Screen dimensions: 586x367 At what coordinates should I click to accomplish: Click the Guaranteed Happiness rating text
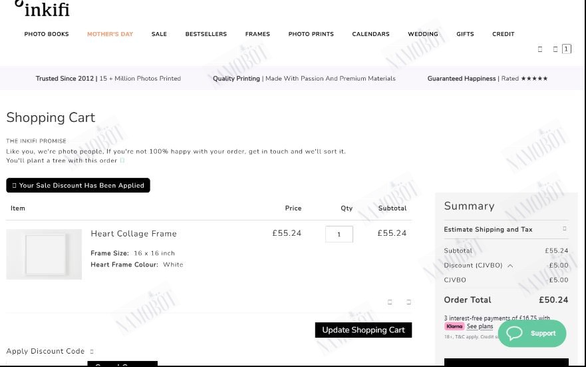tap(488, 79)
